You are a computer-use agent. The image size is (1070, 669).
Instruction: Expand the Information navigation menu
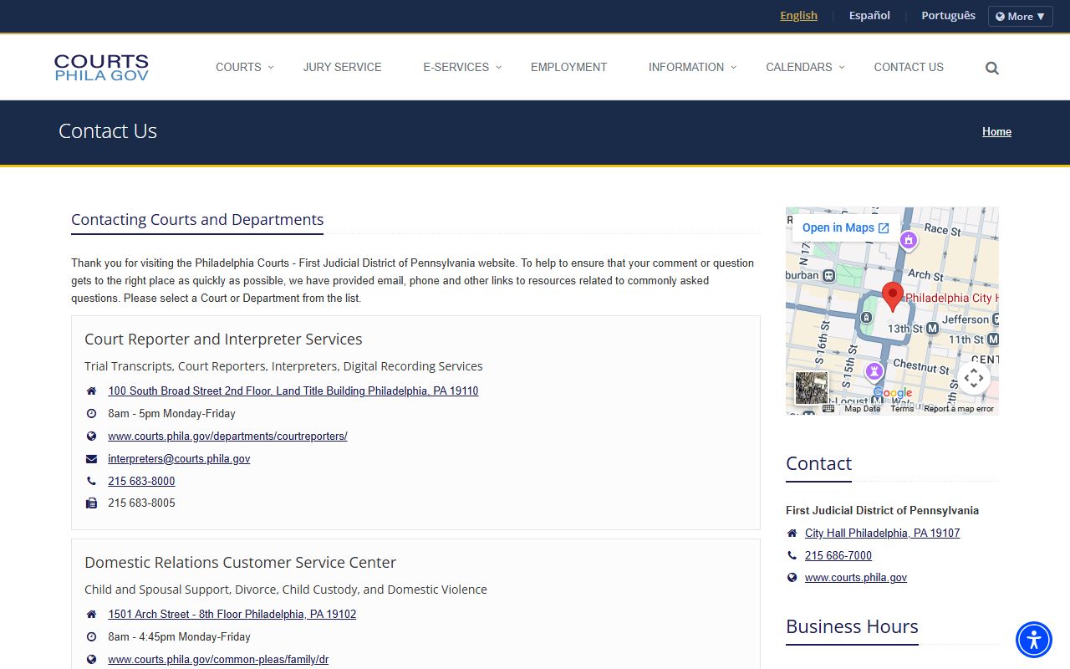(692, 68)
